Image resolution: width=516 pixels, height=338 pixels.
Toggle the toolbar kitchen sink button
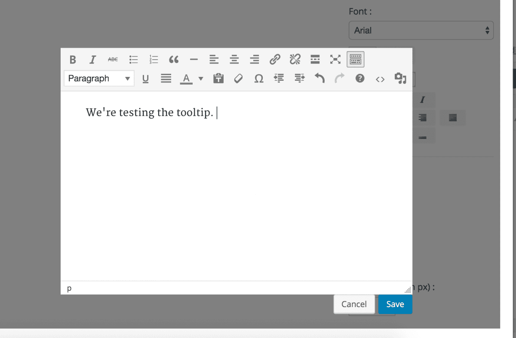[x=355, y=59]
